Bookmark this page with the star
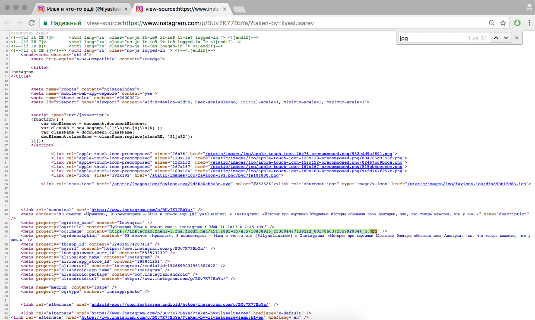 pos(503,23)
